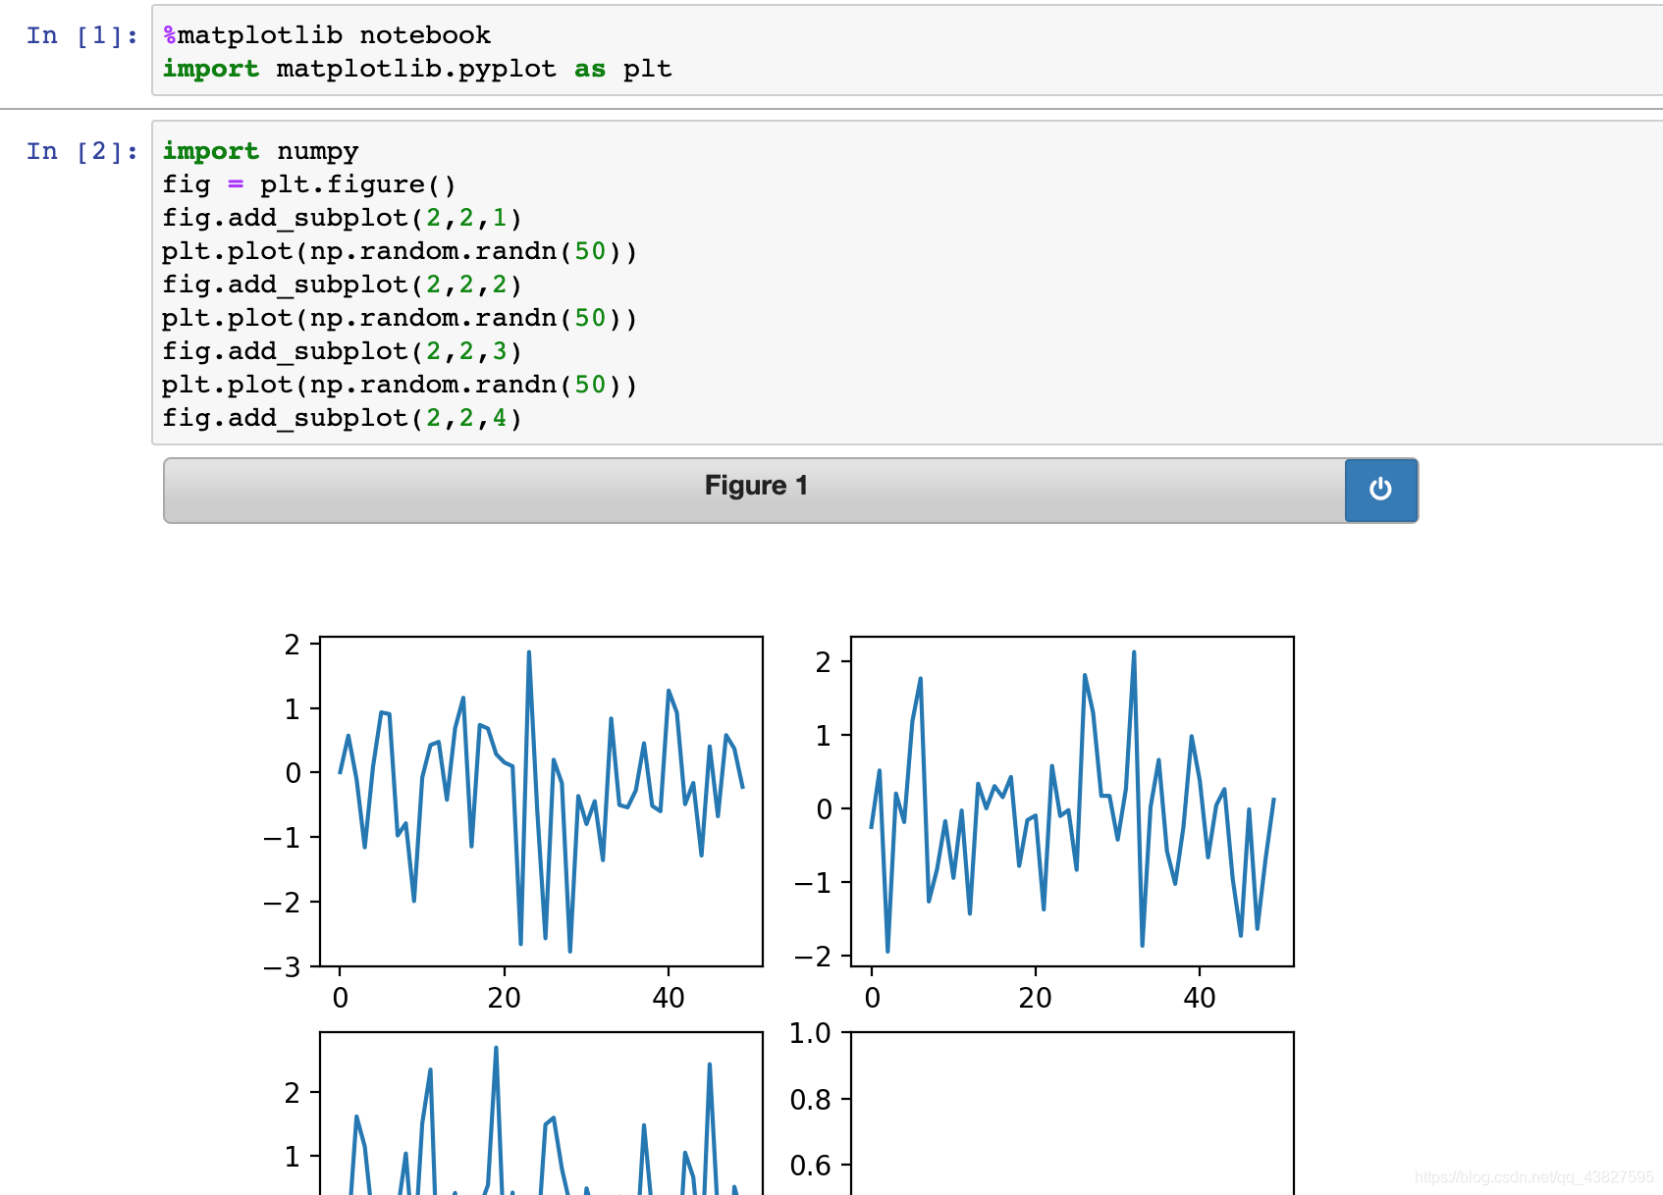Click the 'import matplotlib.pyplot as plt' line

[417, 69]
